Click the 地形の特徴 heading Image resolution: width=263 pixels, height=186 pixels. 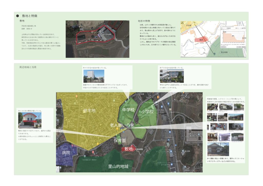144,21
